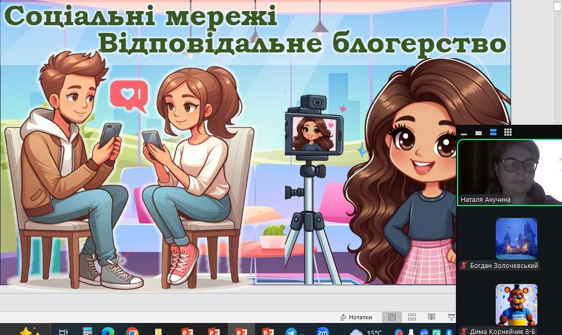Open File Explorer from the taskbar
The height and width of the screenshot is (335, 562).
pos(158,331)
